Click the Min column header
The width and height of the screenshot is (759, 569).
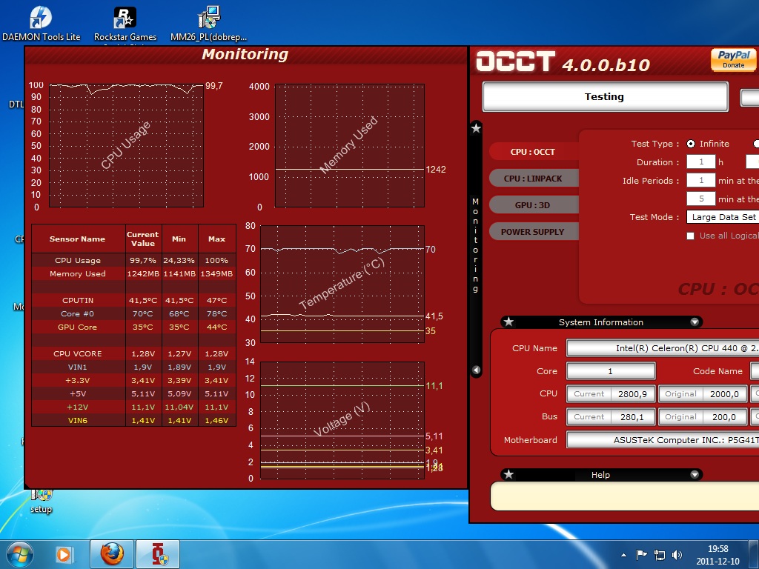click(x=179, y=239)
